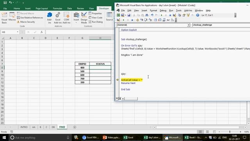Open the vlookup_challenge procedure dropdown
Image resolution: width=250 pixels, height=141 pixels.
(x=221, y=25)
